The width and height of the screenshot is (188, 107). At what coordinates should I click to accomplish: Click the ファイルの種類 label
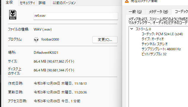[18, 29]
